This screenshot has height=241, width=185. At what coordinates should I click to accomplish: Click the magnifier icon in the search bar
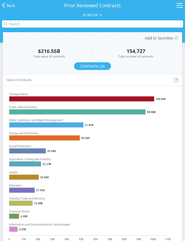tap(6, 24)
